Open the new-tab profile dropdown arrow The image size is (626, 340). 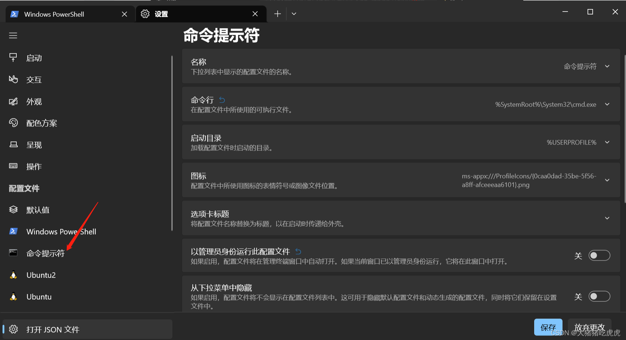294,14
